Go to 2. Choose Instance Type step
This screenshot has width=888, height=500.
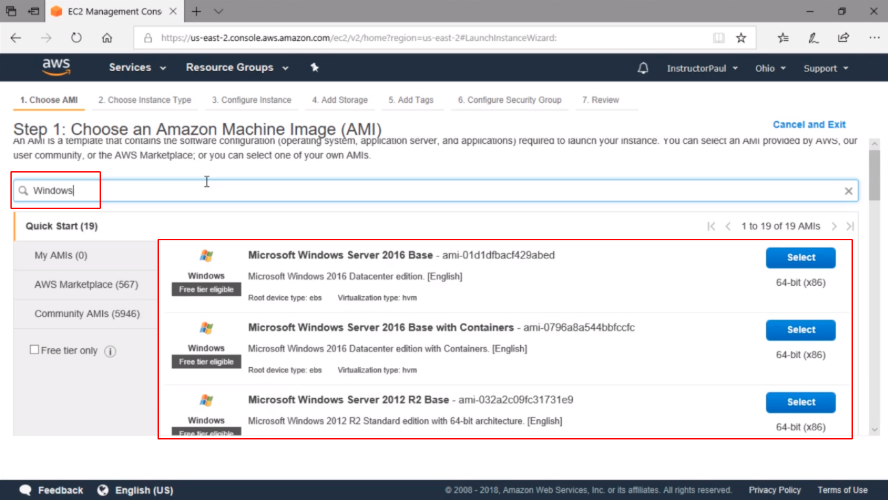click(x=145, y=100)
